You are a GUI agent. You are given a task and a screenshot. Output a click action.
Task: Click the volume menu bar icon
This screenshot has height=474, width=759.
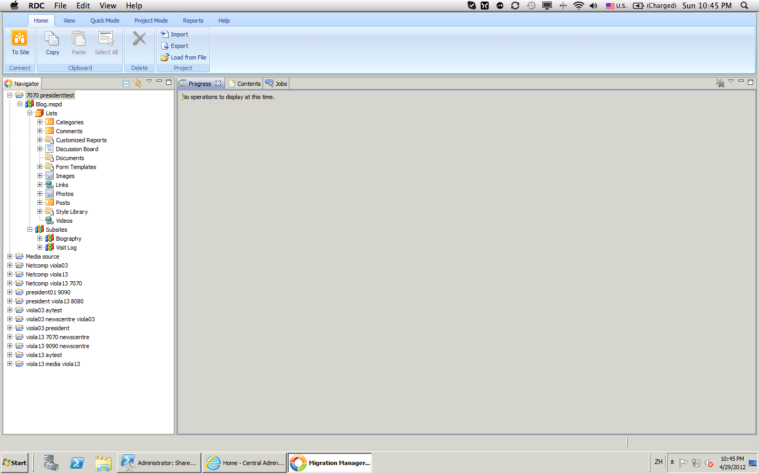tap(593, 6)
